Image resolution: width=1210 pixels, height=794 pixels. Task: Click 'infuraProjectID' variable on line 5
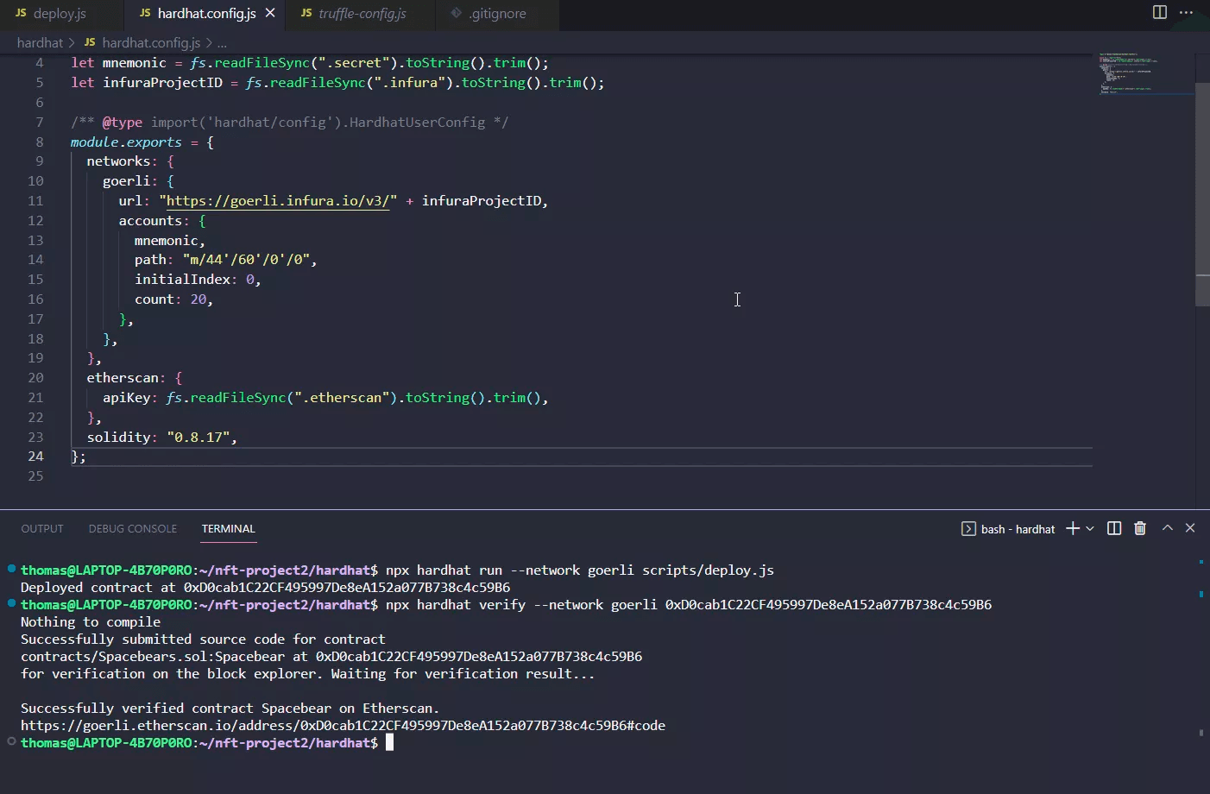tap(162, 83)
